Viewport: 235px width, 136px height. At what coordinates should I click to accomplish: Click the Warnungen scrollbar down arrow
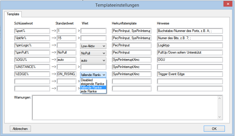[x=219, y=117]
